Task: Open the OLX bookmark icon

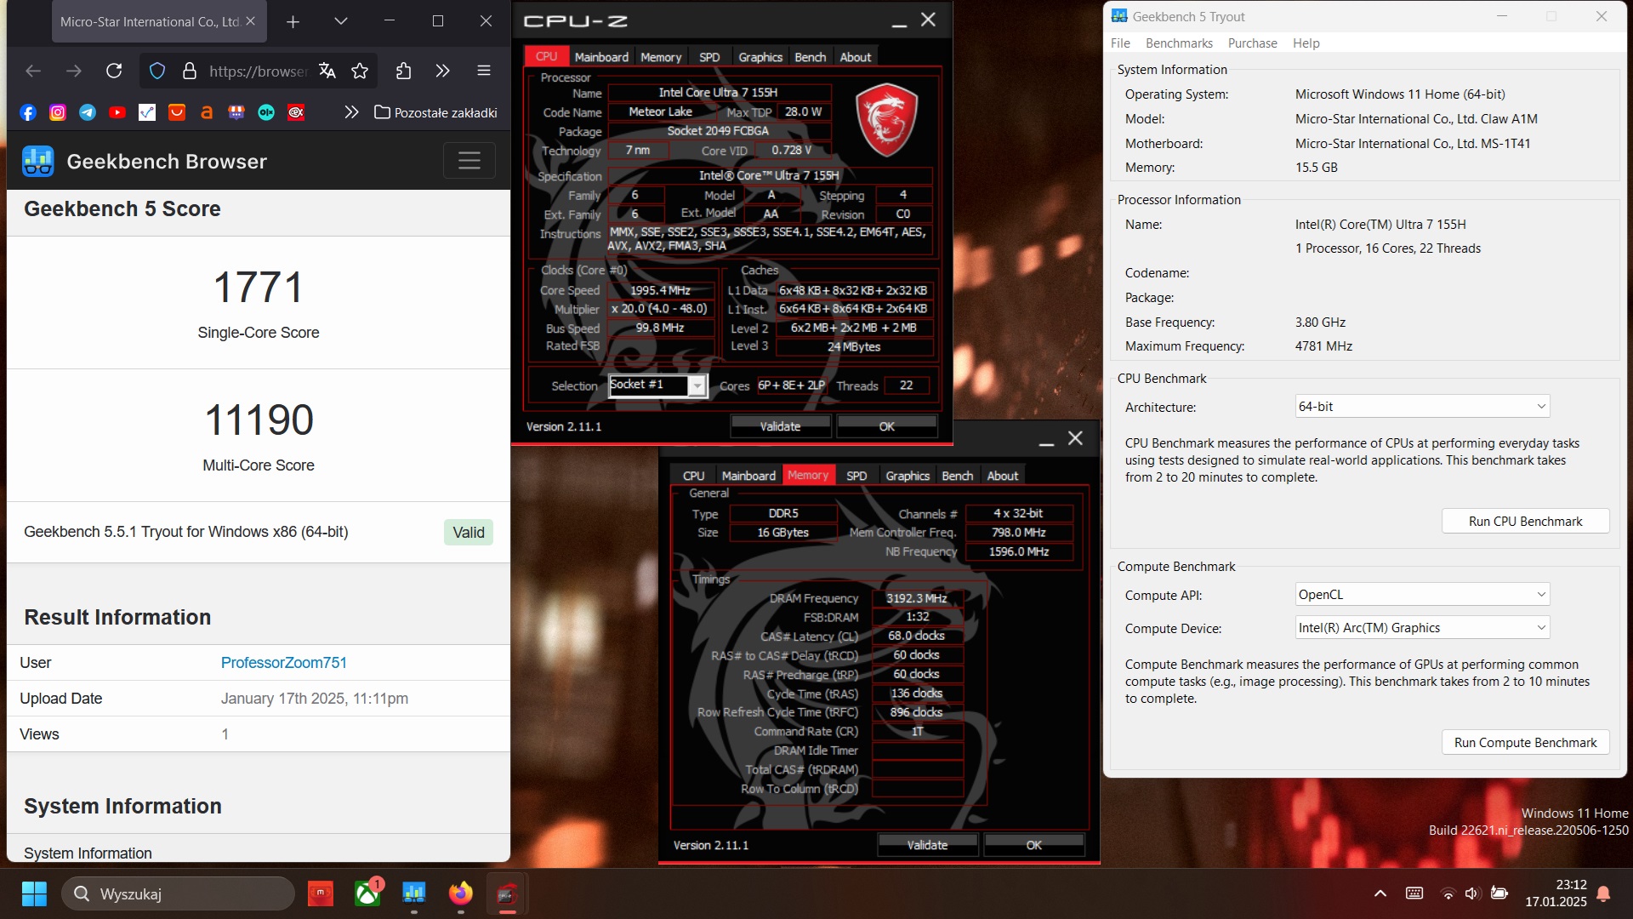Action: (x=266, y=112)
